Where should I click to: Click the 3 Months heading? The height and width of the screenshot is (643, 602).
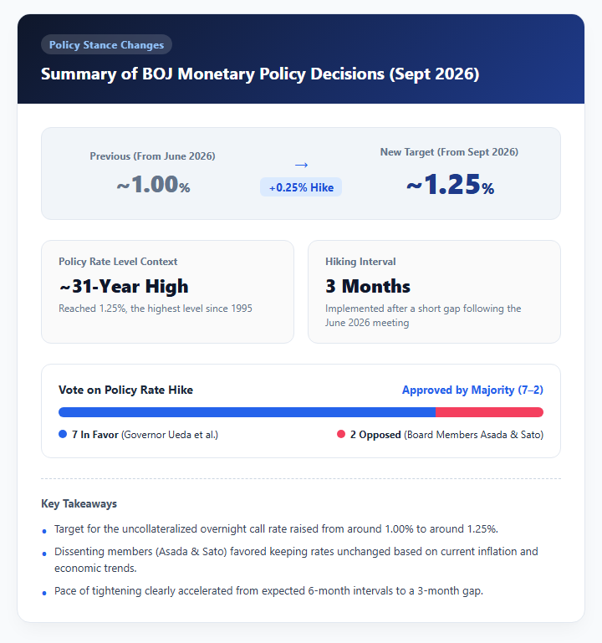(368, 286)
